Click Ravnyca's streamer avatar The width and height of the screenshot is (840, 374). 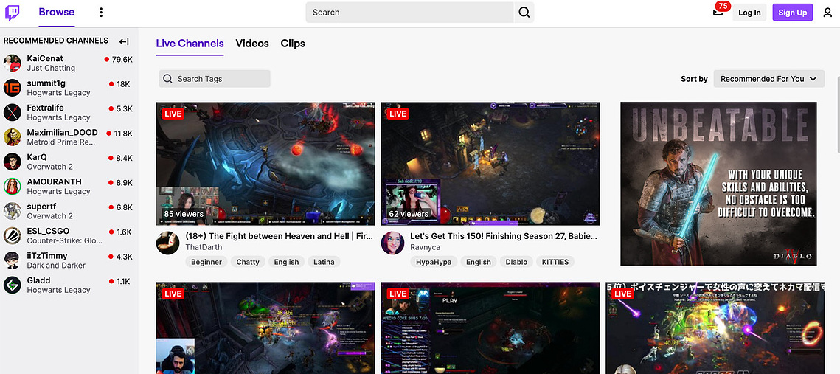(392, 243)
